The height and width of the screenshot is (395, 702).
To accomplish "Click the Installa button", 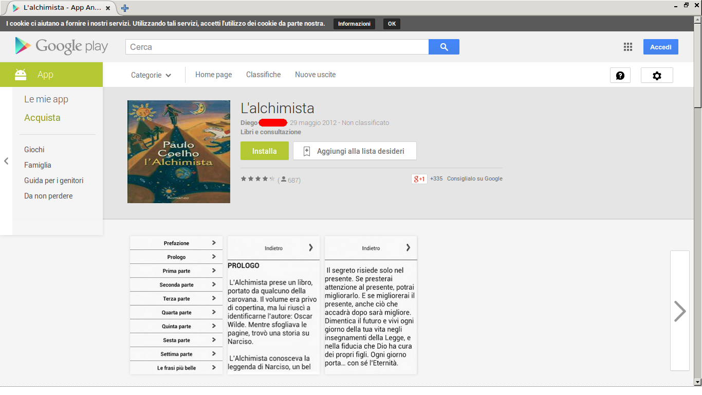I will coord(265,151).
